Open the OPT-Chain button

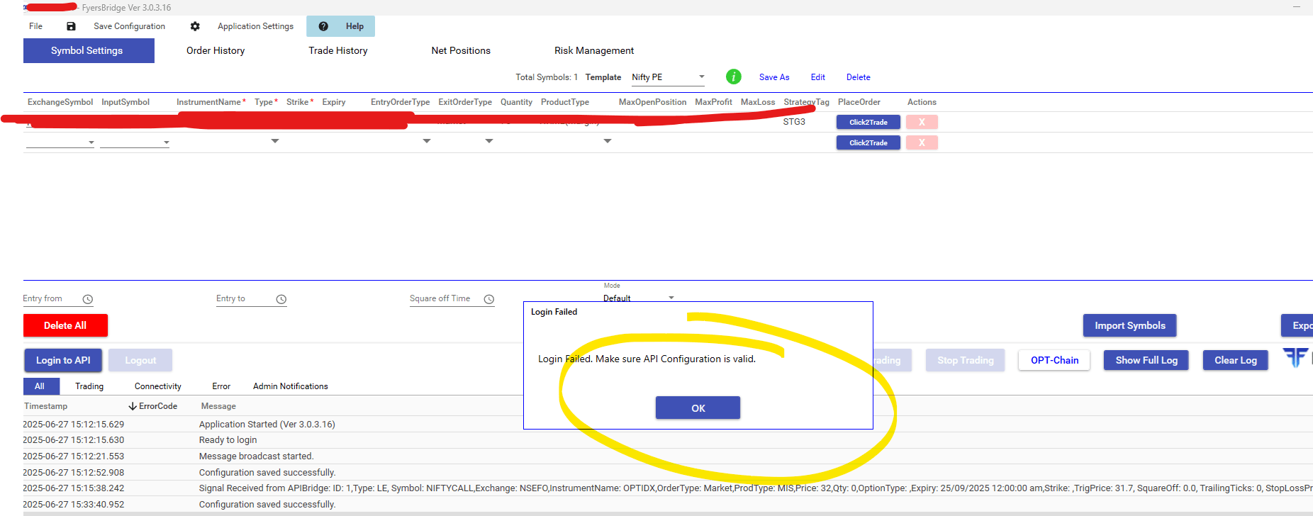point(1054,360)
